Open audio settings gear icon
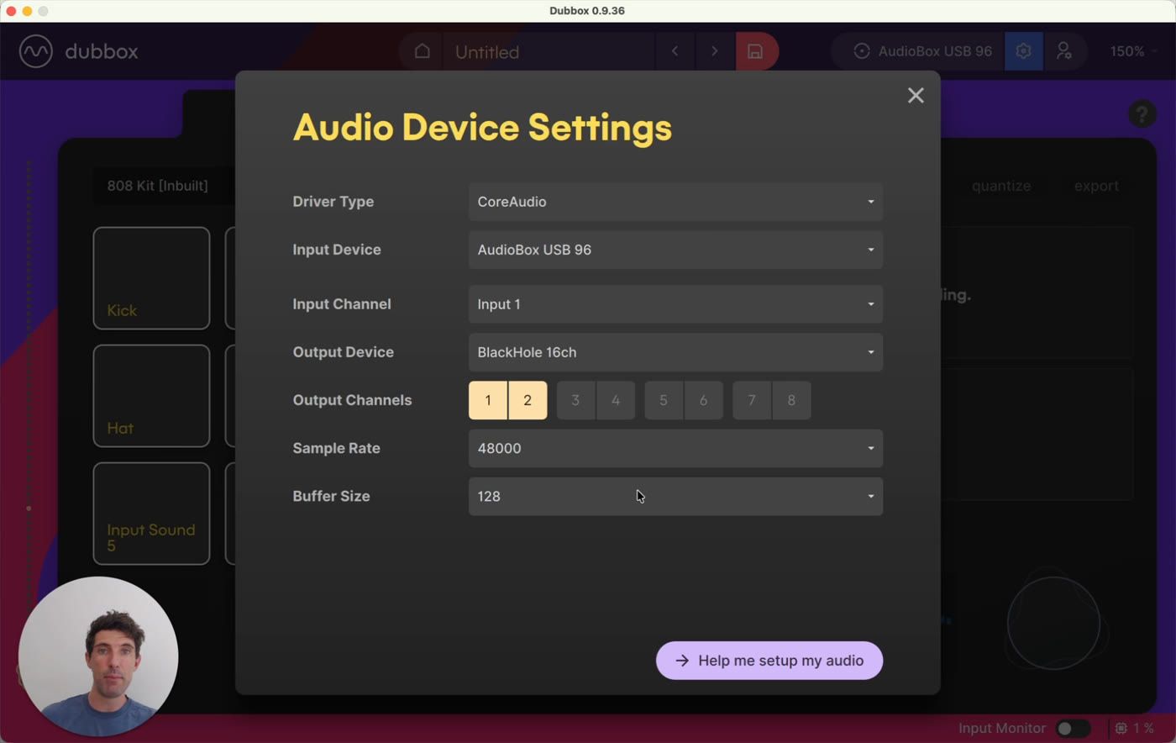Screen dimensions: 1176x743 click(1023, 51)
